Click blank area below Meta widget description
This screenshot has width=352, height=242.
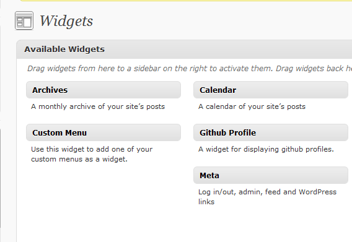point(271,222)
